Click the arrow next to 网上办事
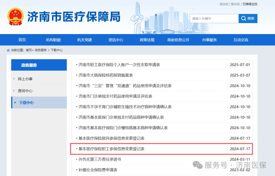 (14, 79)
